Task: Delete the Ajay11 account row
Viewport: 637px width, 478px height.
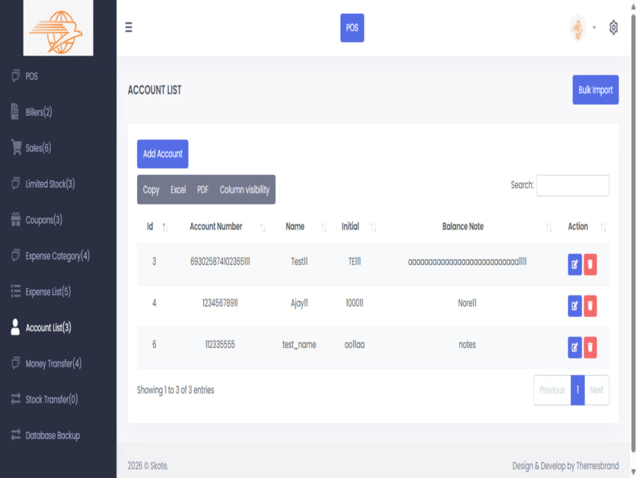Action: coord(590,306)
